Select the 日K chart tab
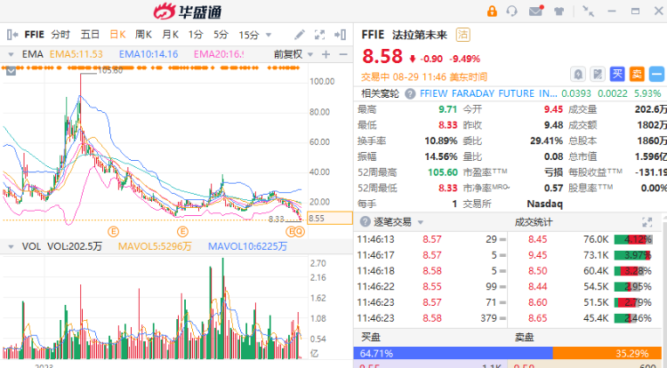 pos(117,35)
